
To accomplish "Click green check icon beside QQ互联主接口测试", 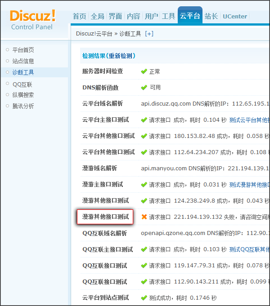I will point(144,249).
